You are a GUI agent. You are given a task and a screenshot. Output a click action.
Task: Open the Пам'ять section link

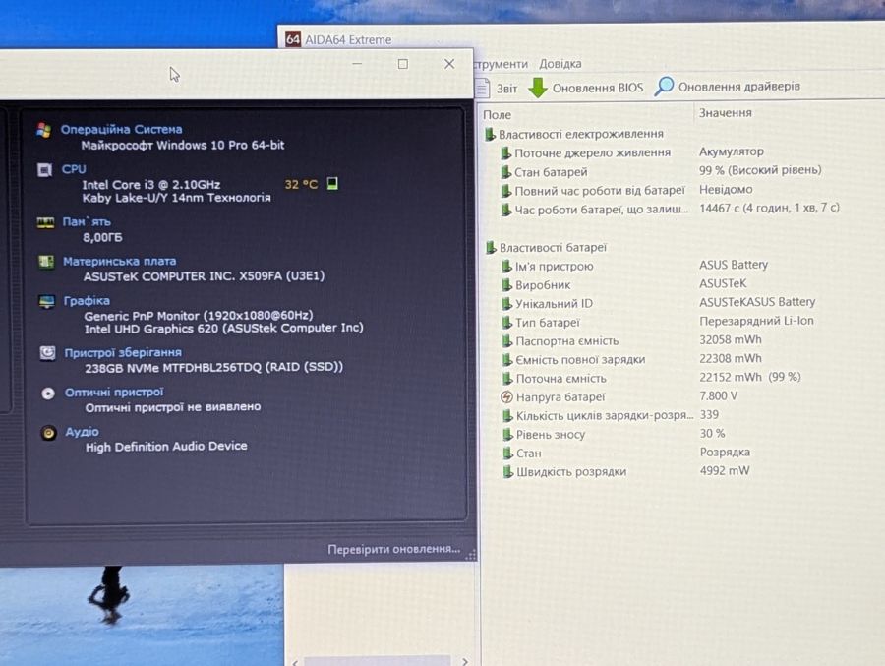coord(87,222)
